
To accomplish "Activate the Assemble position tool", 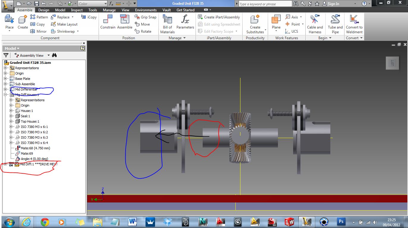I will tap(125, 22).
